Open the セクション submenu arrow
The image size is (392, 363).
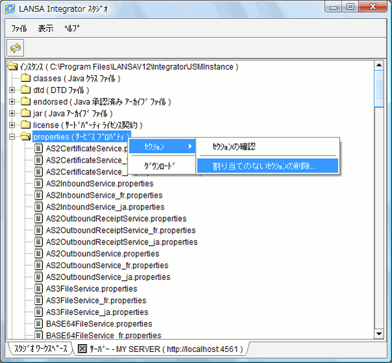pyautogui.click(x=190, y=146)
